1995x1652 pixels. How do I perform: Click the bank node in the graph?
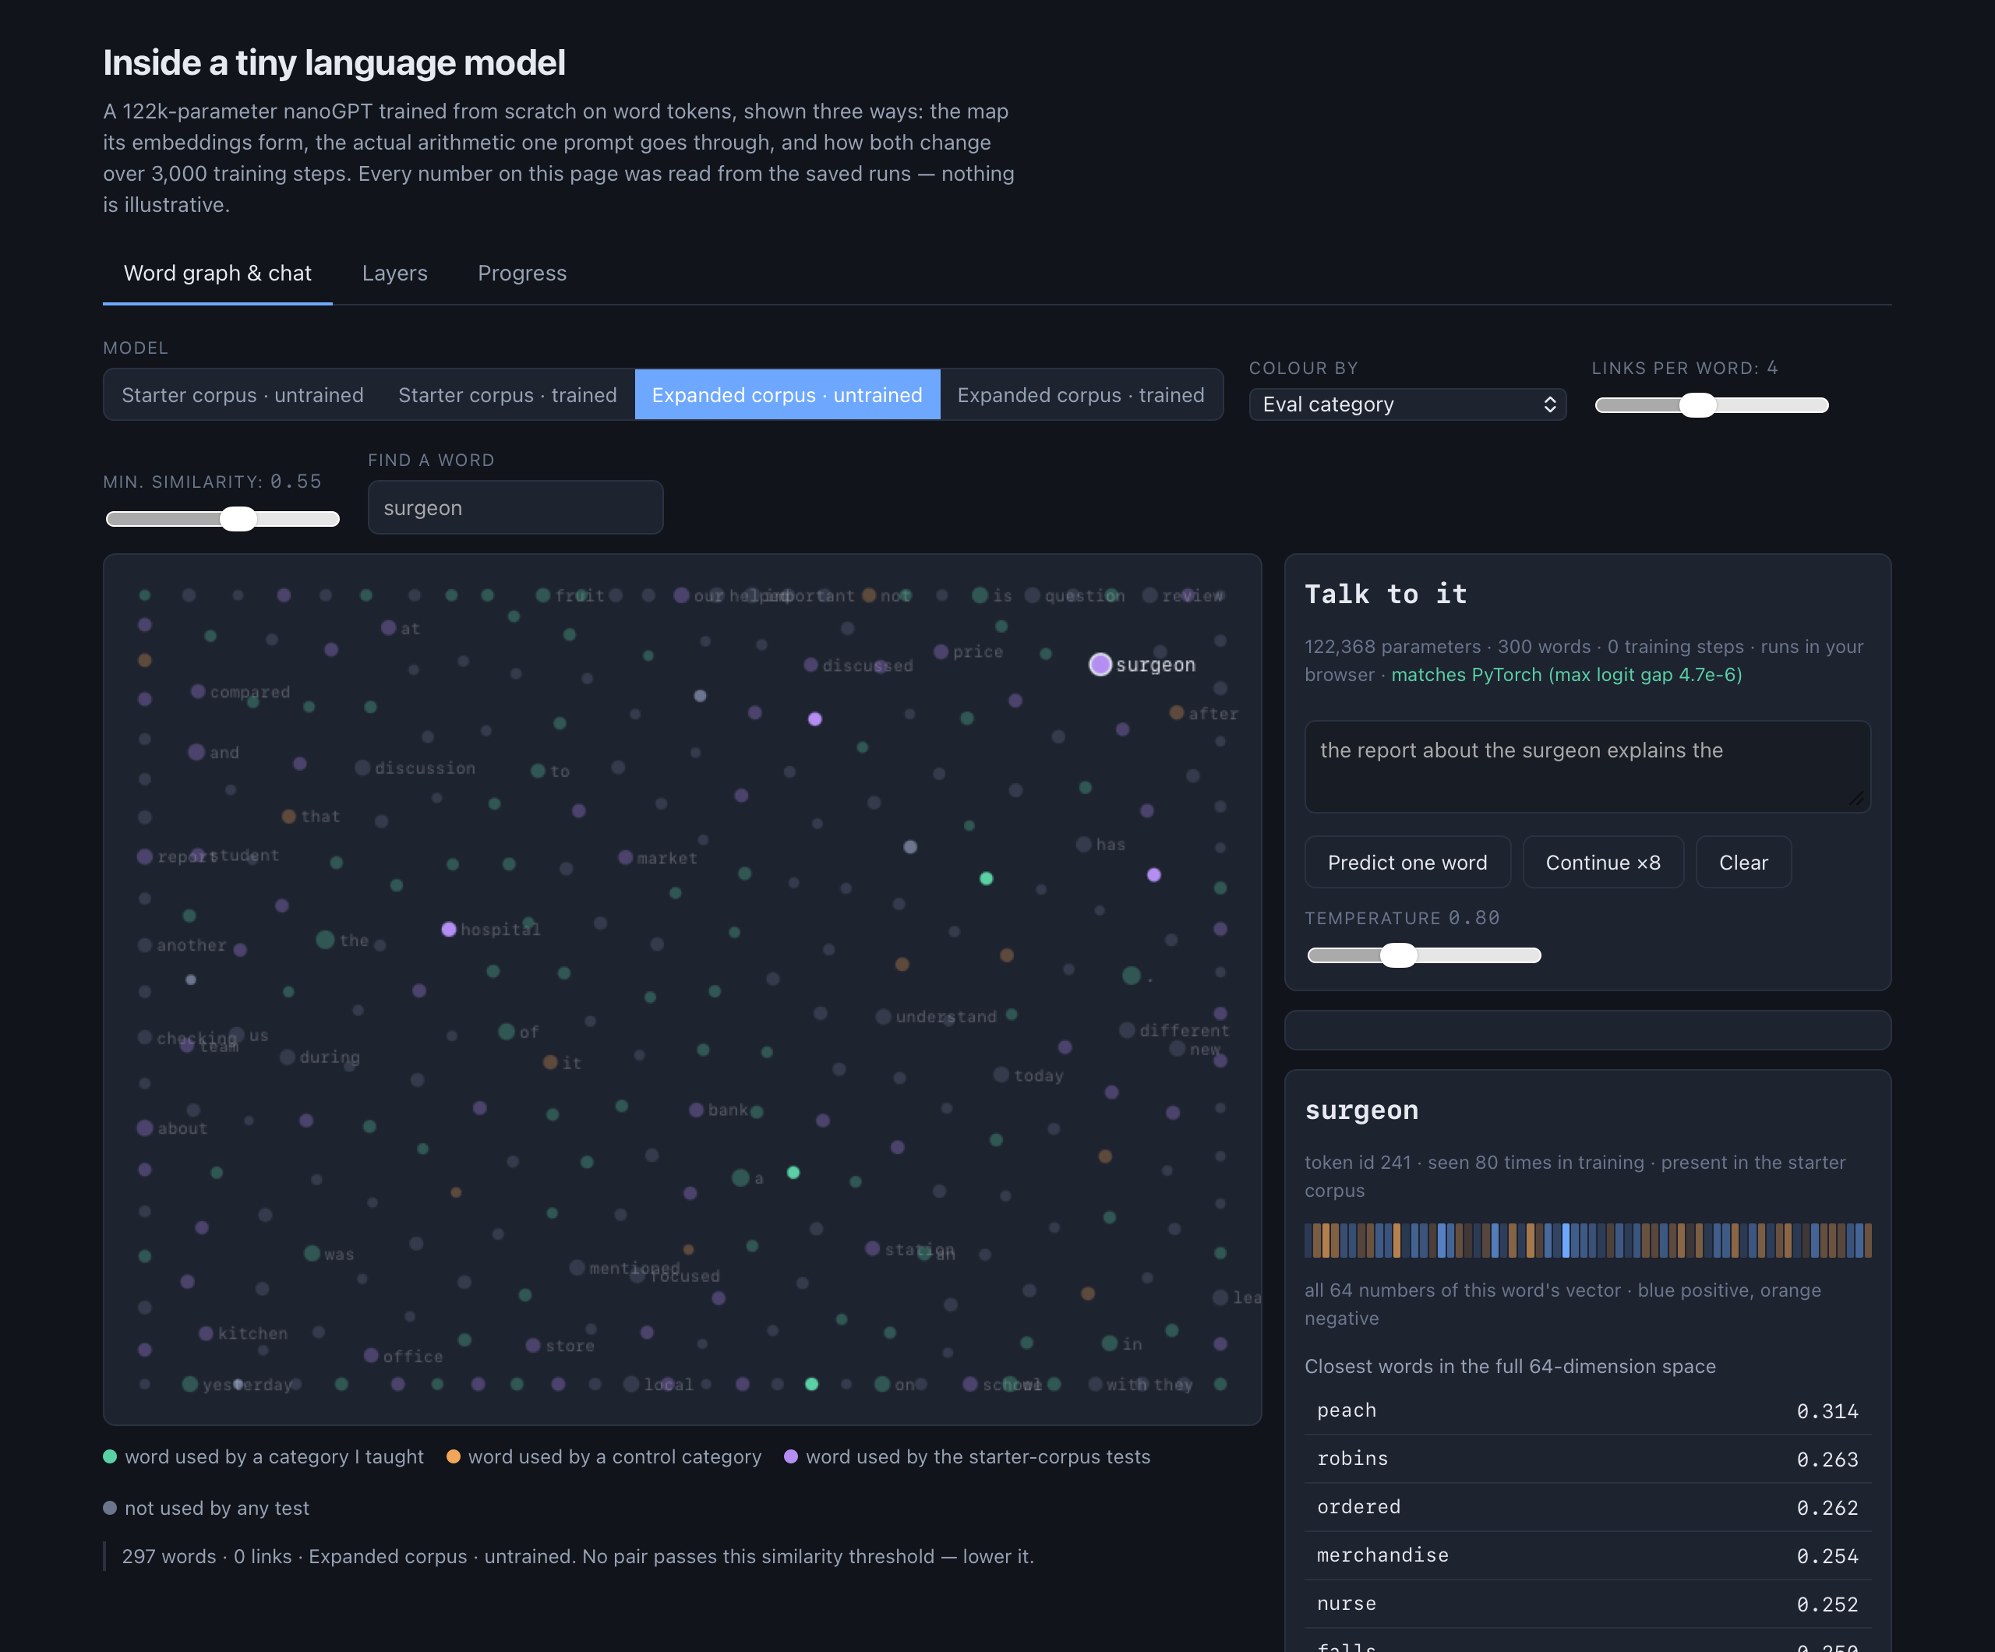click(697, 1110)
